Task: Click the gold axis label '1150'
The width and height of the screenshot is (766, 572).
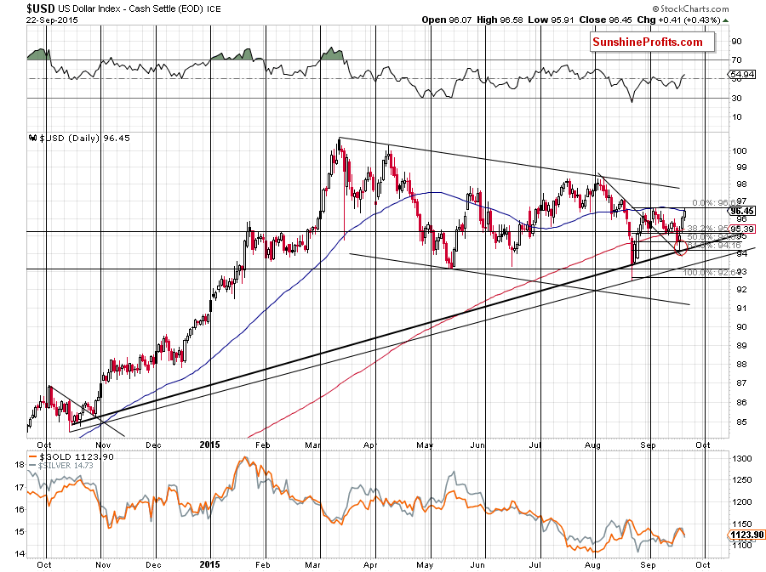Action: pyautogui.click(x=741, y=524)
